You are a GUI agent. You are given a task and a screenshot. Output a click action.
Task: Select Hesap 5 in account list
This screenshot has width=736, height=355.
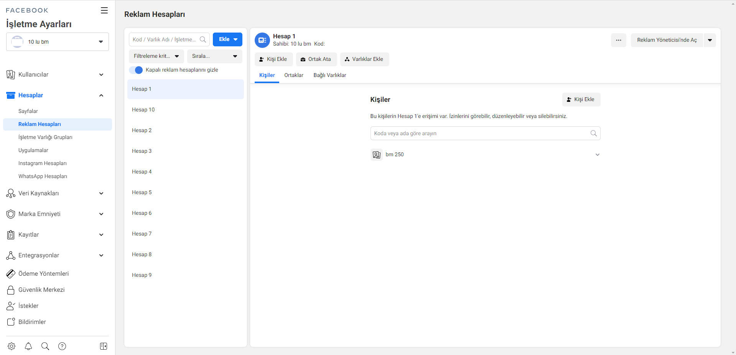[186, 193]
